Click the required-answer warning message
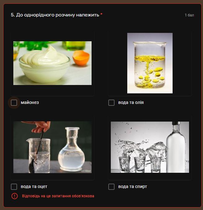203x210 pixels. click(x=58, y=196)
